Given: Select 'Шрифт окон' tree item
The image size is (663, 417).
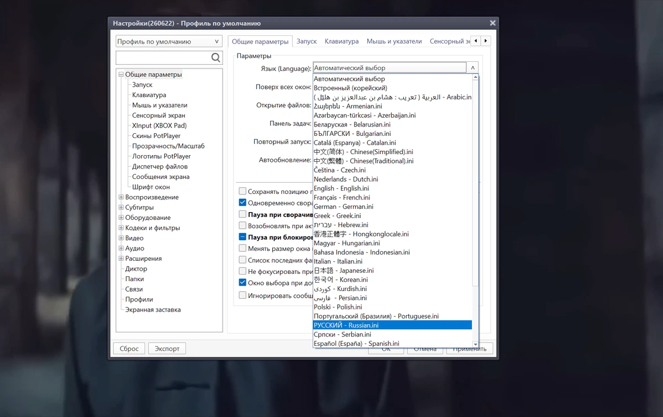Looking at the screenshot, I should coord(151,187).
